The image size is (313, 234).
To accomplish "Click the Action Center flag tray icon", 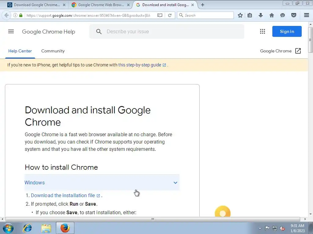I will [267, 228].
